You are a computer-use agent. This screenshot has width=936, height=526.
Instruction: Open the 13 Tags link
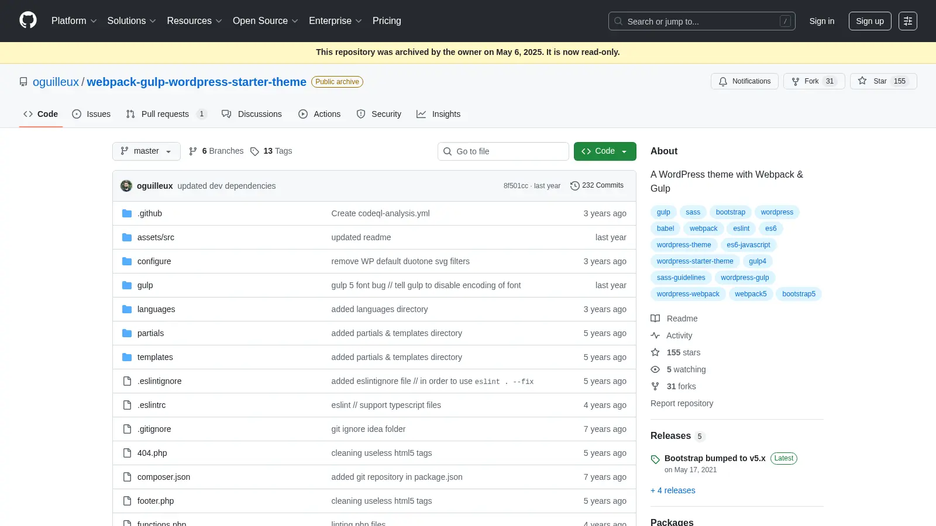(271, 151)
